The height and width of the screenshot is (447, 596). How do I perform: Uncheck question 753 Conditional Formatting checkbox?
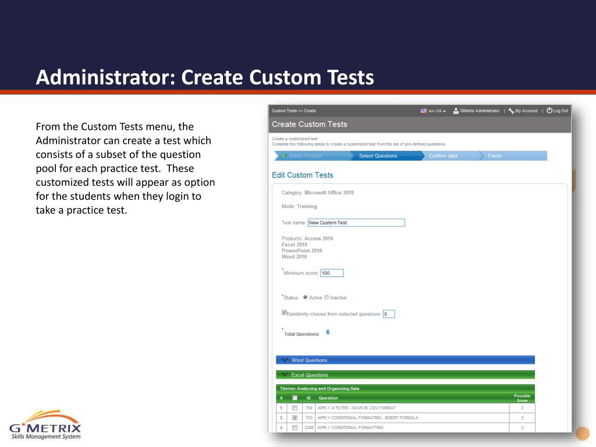point(295,418)
